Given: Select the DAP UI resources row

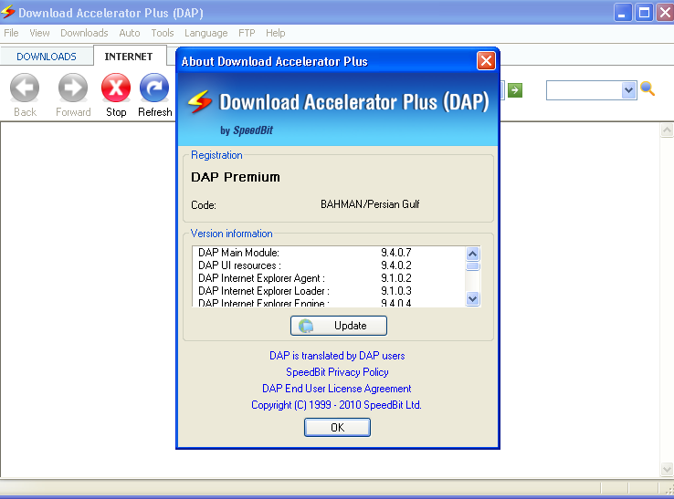Looking at the screenshot, I should [x=329, y=265].
